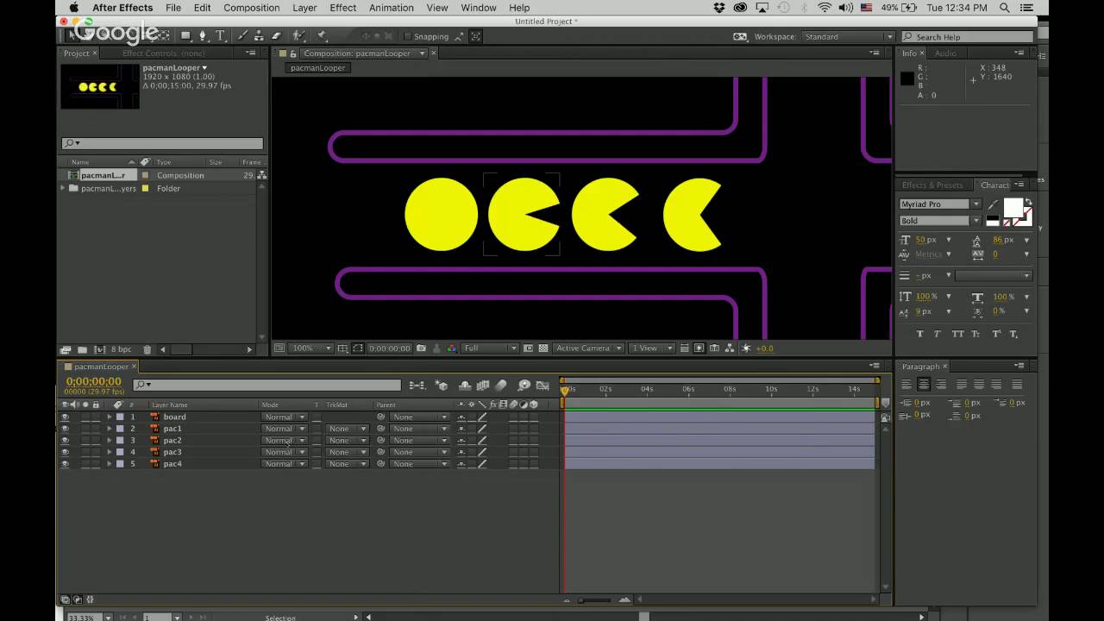Switch to the Audio panel tab
The image size is (1104, 621).
coord(945,53)
